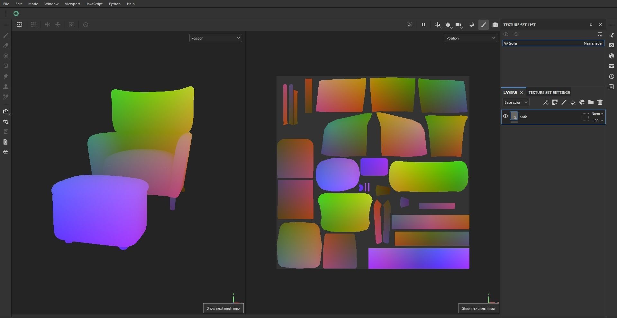Viewport: 617px width, 318px height.
Task: Click Show next mesh map in 2D view
Action: coord(478,308)
